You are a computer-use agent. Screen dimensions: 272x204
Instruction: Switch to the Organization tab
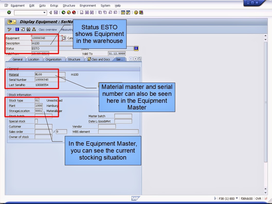[54, 59]
